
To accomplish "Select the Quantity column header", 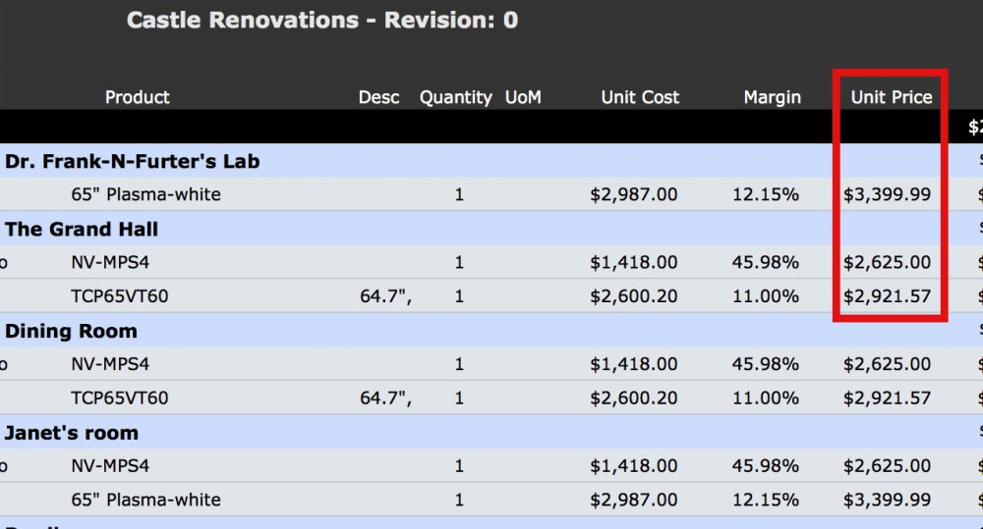I will click(455, 97).
